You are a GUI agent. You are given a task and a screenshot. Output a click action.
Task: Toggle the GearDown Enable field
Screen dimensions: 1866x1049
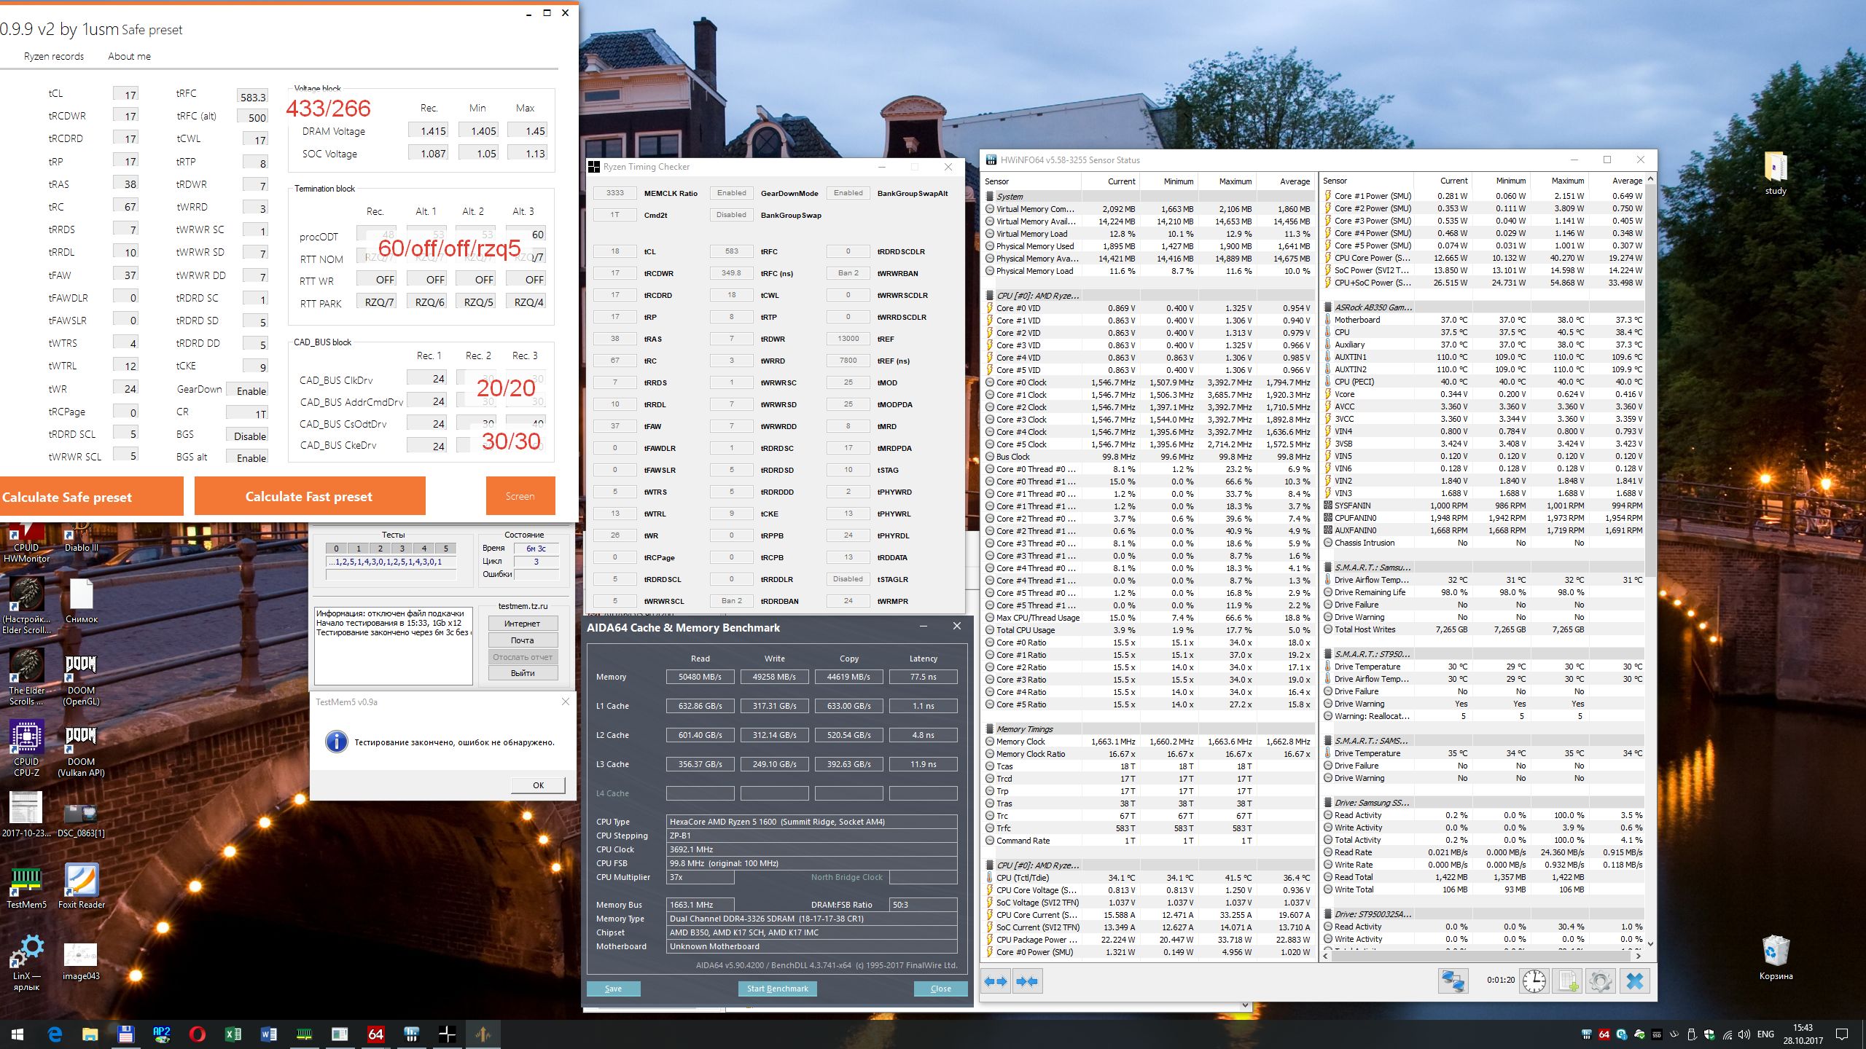247,390
